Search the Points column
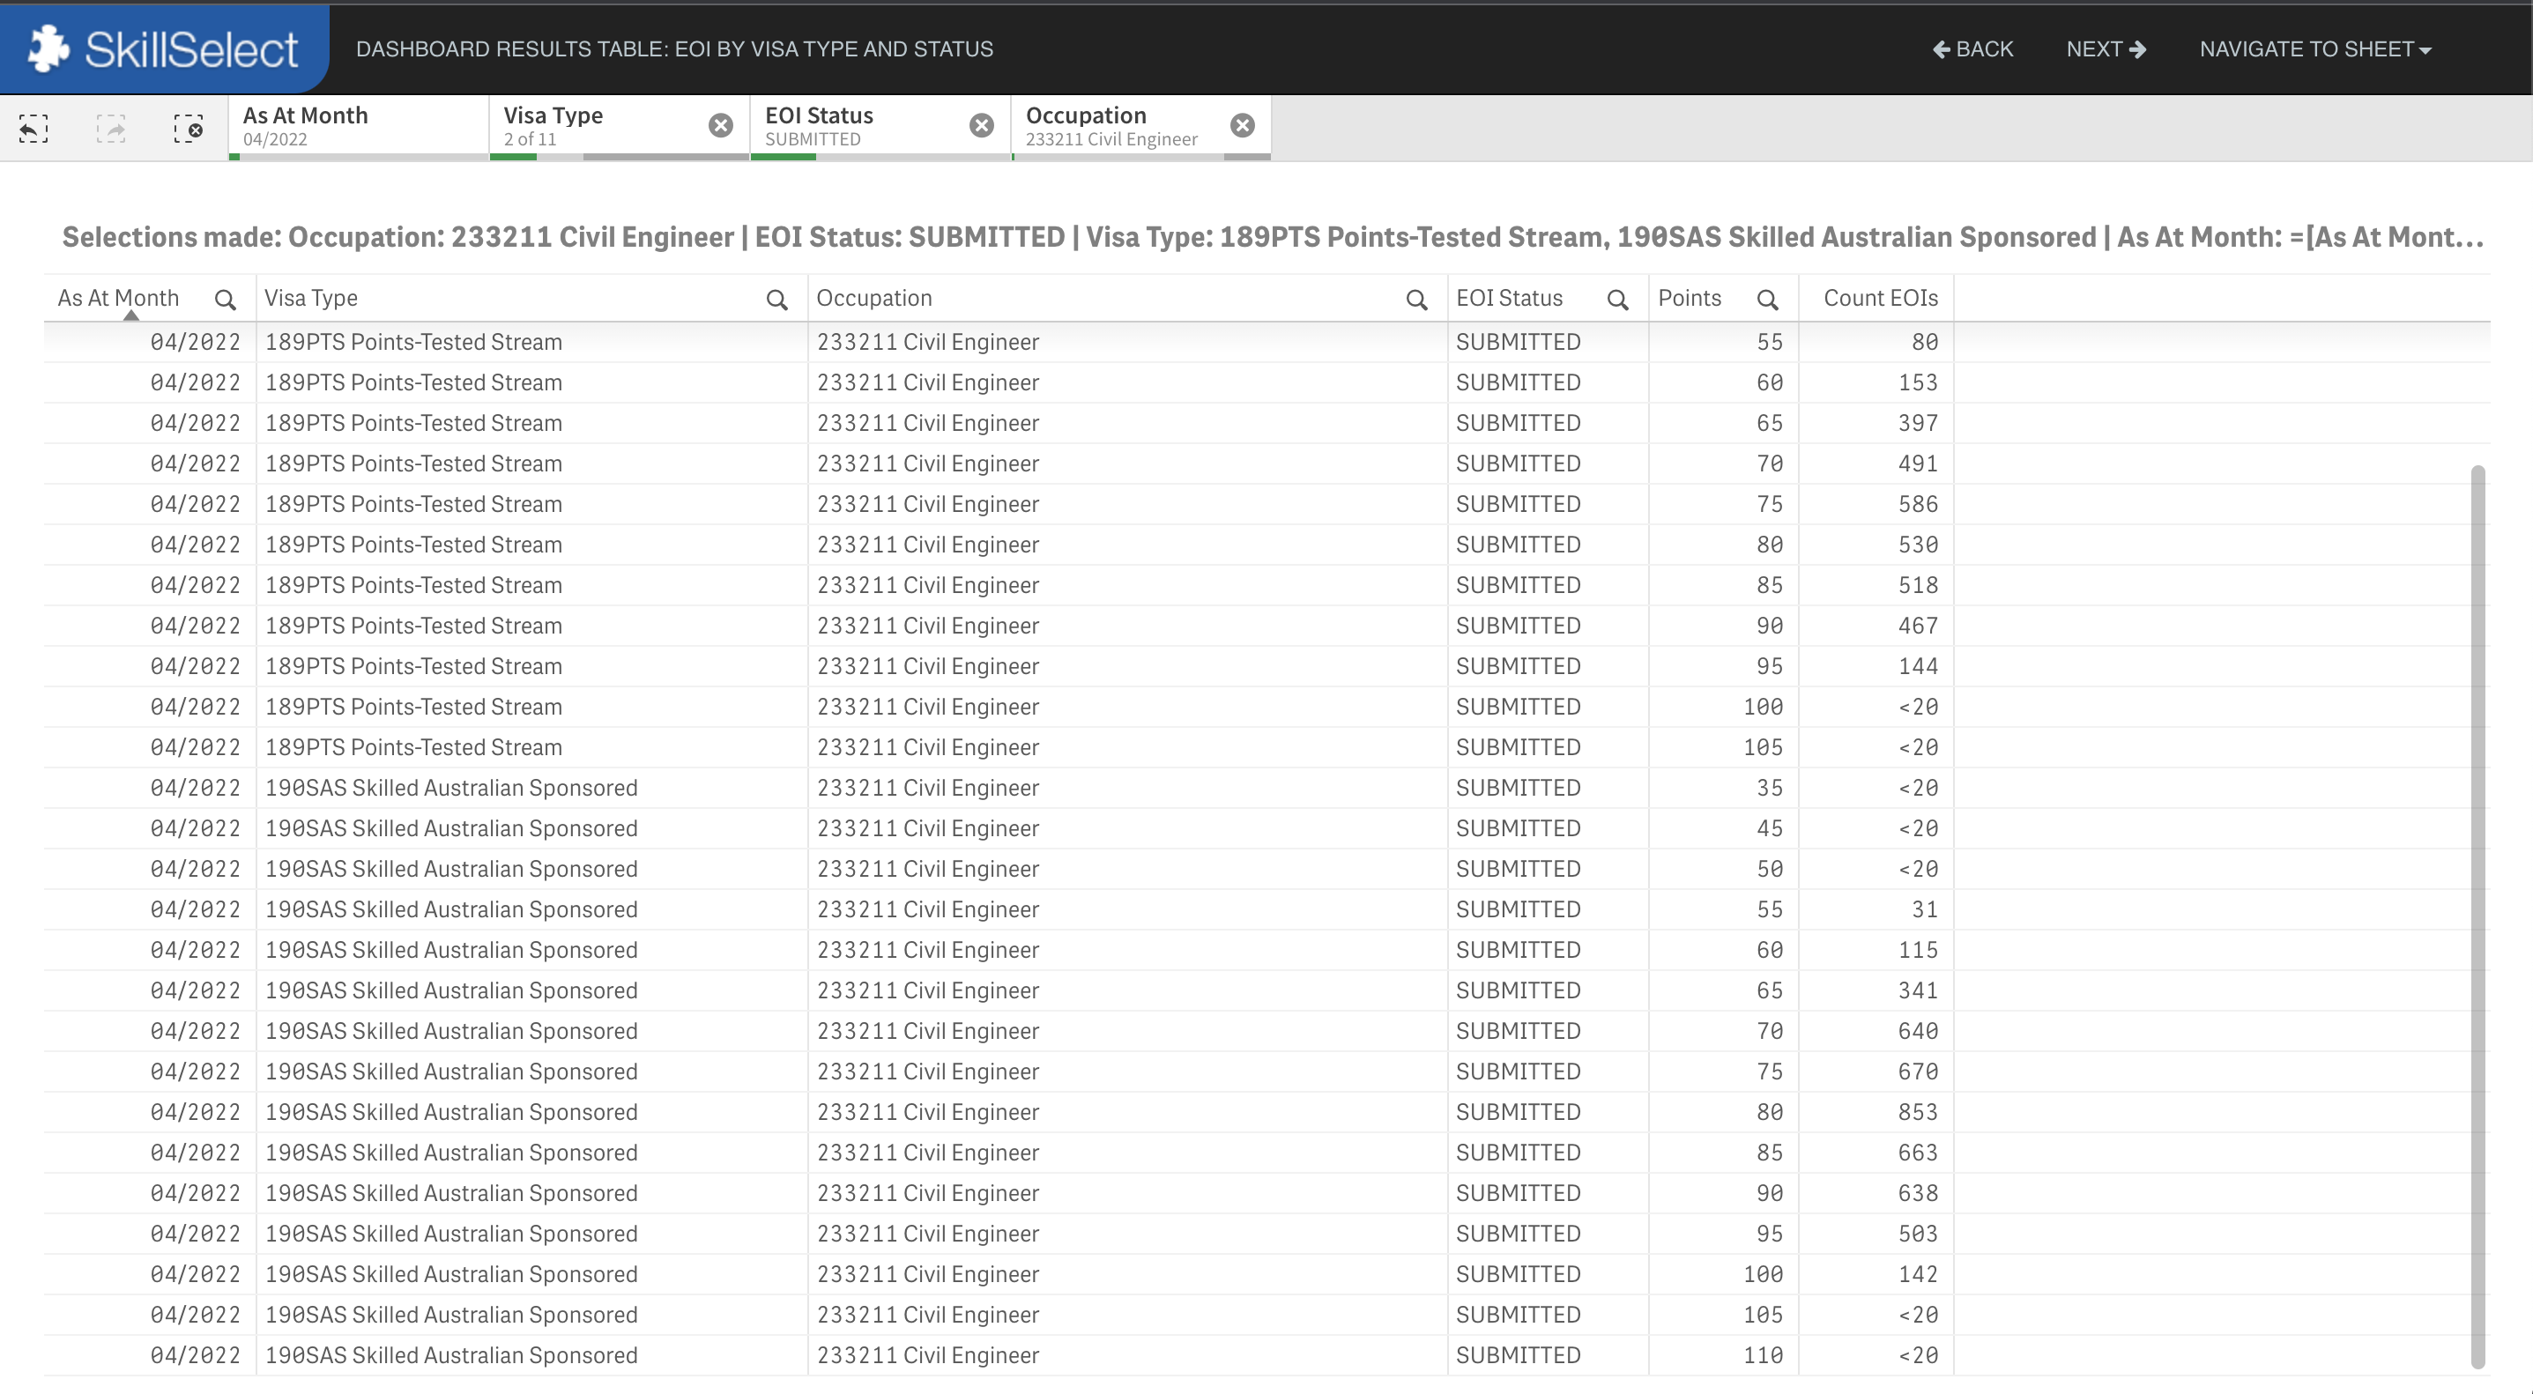2533x1394 pixels. [1768, 300]
